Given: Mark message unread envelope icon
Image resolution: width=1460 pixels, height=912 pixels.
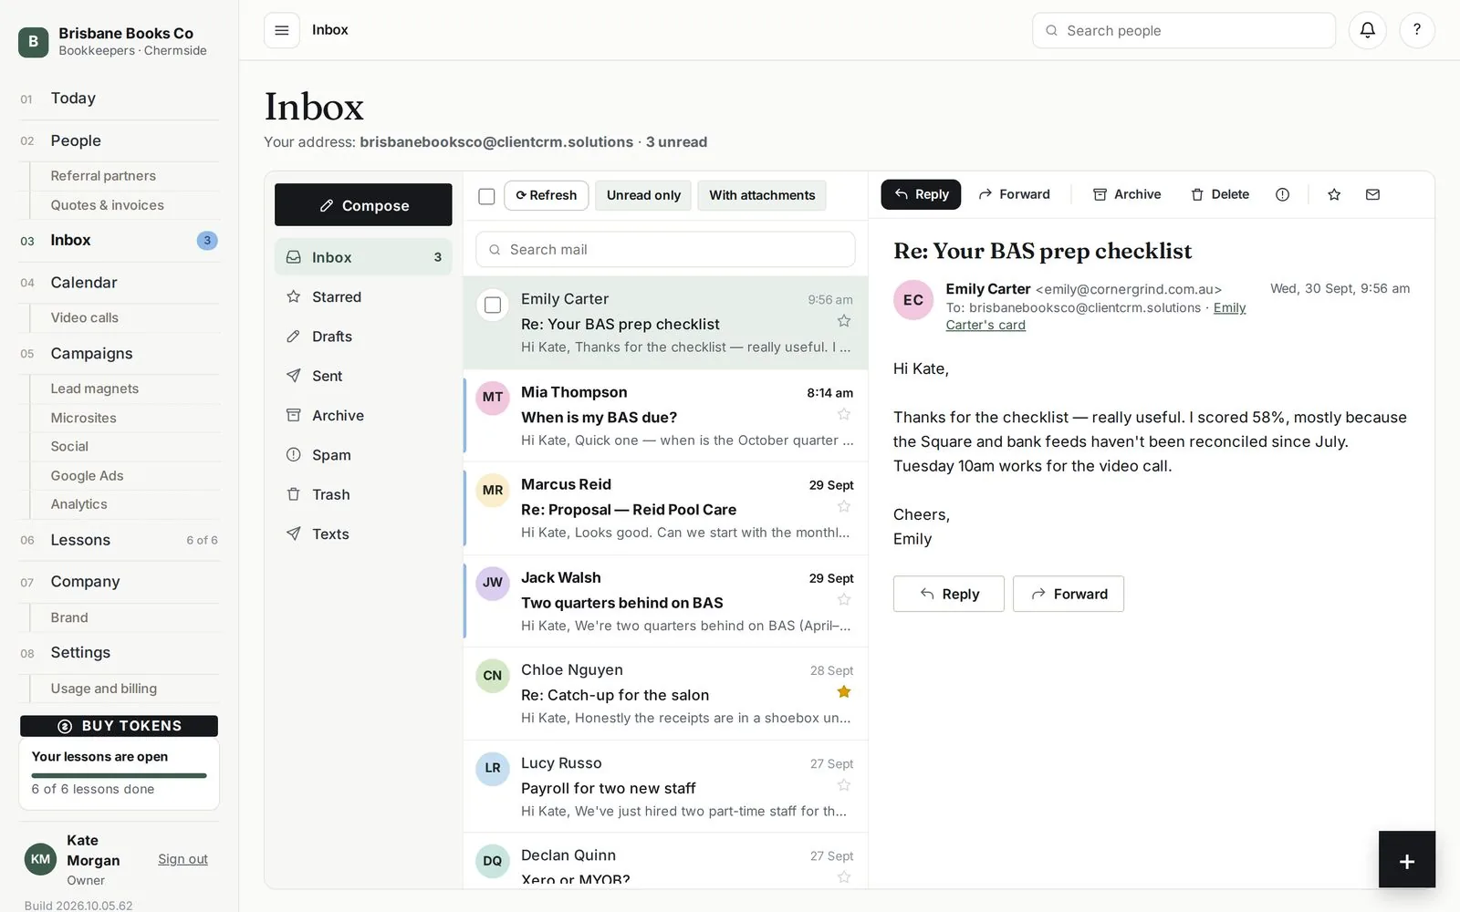Looking at the screenshot, I should 1372,194.
